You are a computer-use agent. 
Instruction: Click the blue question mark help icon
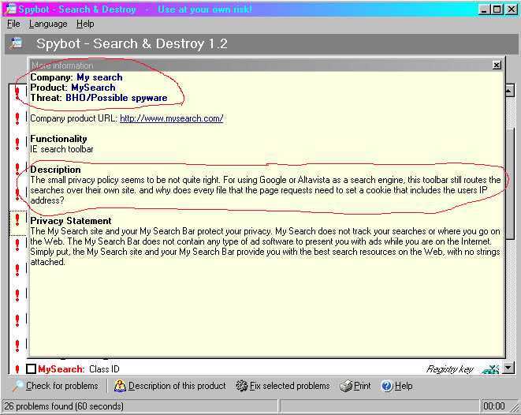click(x=387, y=386)
